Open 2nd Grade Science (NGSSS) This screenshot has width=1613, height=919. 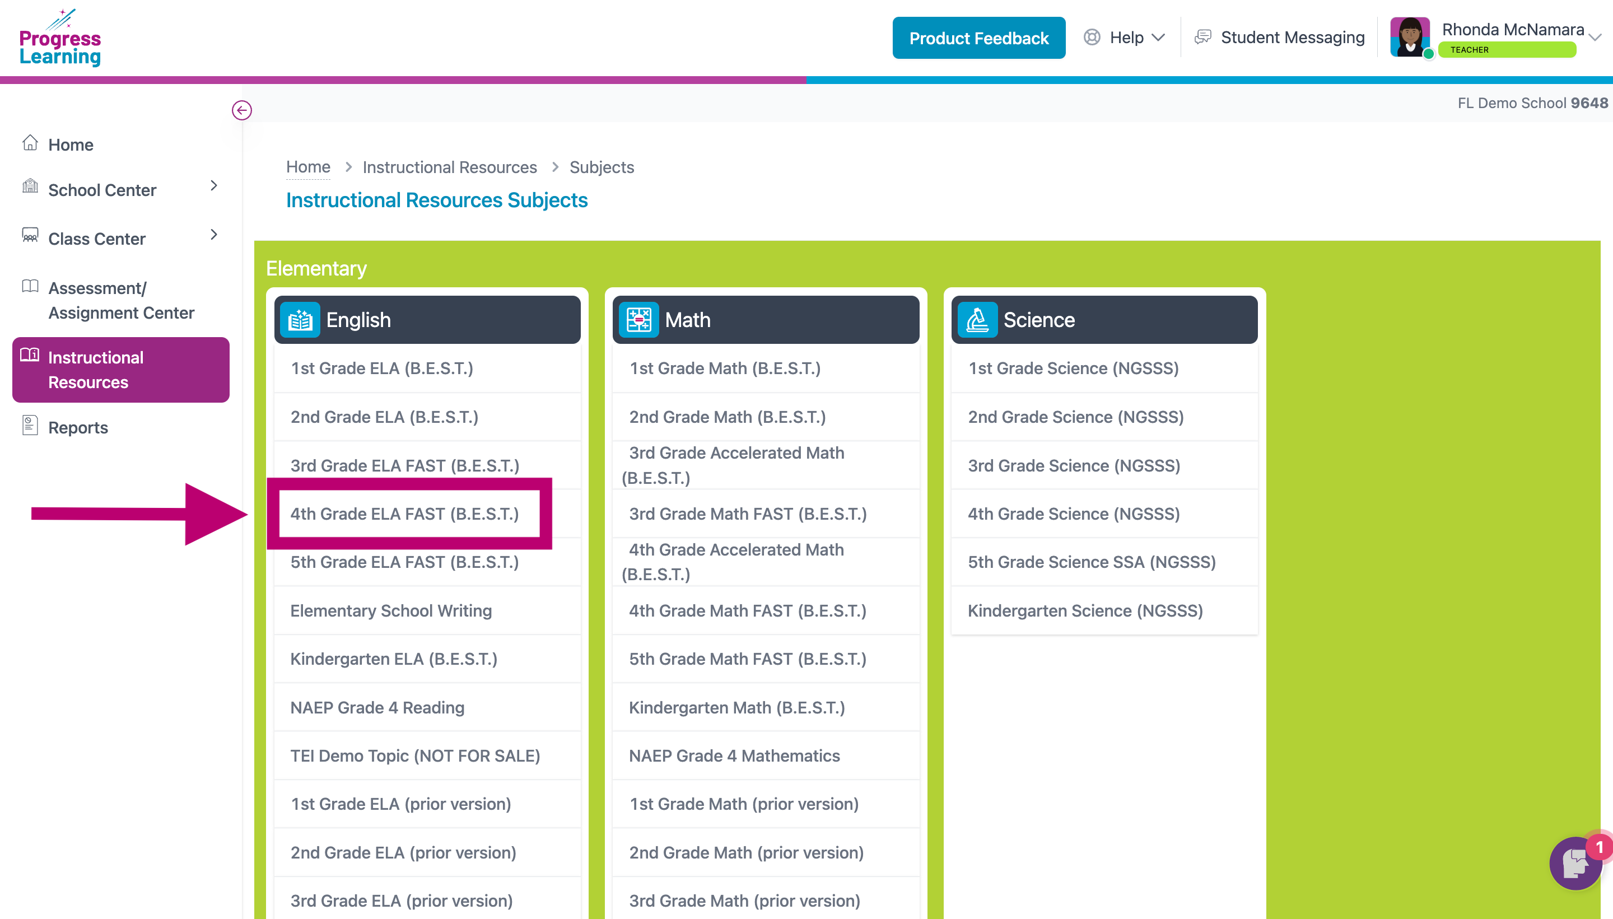1104,417
